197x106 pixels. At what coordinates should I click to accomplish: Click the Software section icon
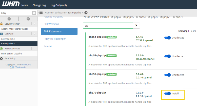coord(2,34)
